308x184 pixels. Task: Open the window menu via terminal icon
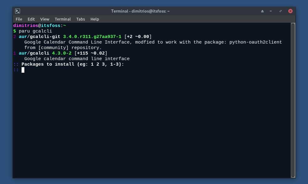pyautogui.click(x=18, y=11)
